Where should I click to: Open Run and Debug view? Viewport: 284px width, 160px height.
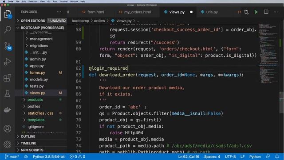pyautogui.click(x=8, y=62)
